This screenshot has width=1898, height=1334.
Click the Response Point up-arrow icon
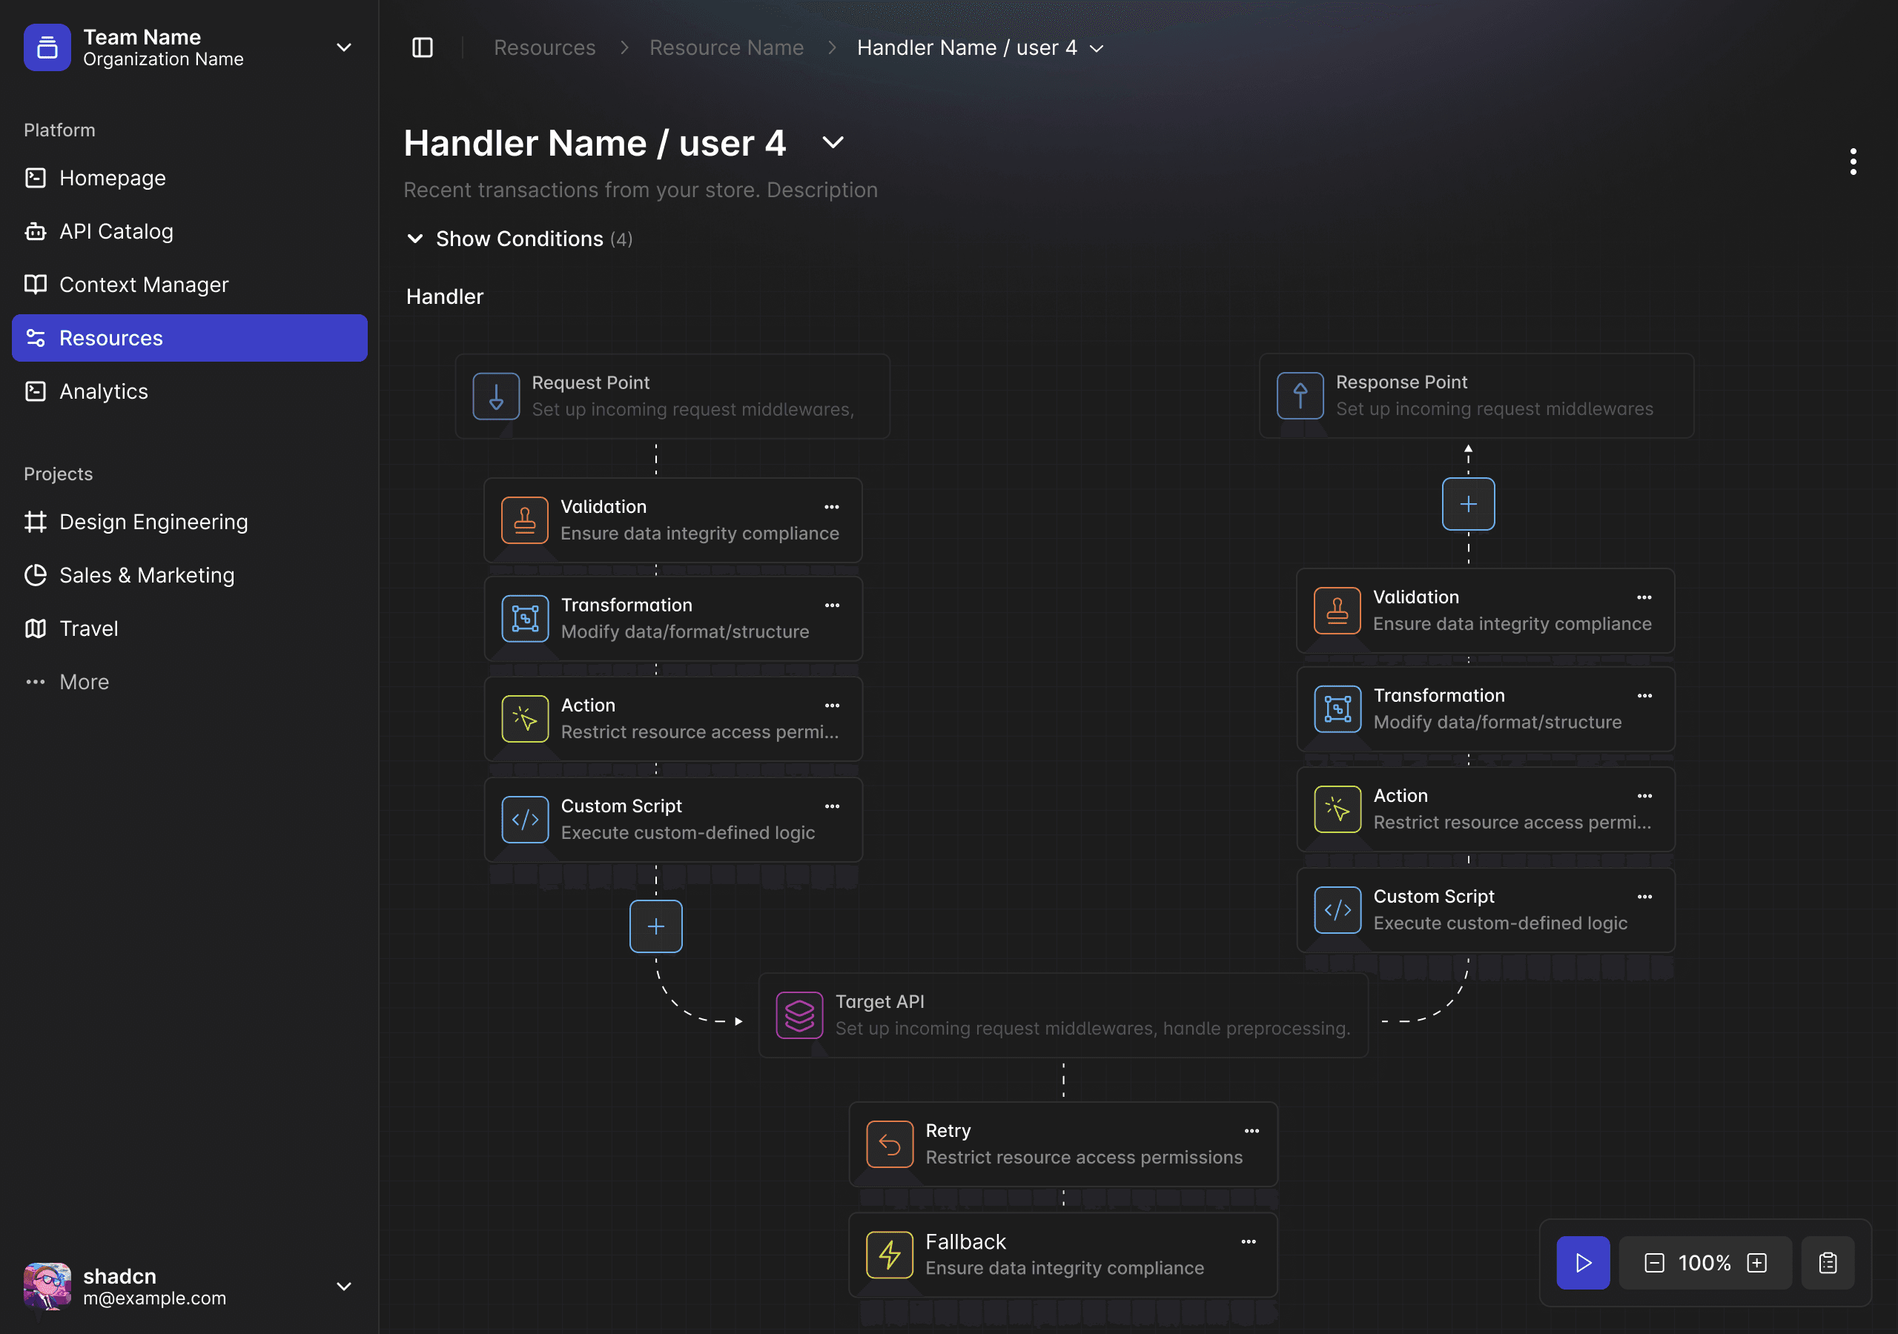1300,396
